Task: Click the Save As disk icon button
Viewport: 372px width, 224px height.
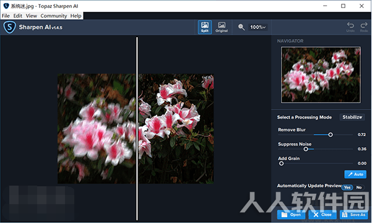Action: pyautogui.click(x=353, y=215)
